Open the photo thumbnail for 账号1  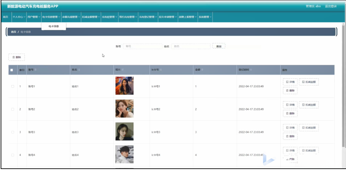click(125, 86)
